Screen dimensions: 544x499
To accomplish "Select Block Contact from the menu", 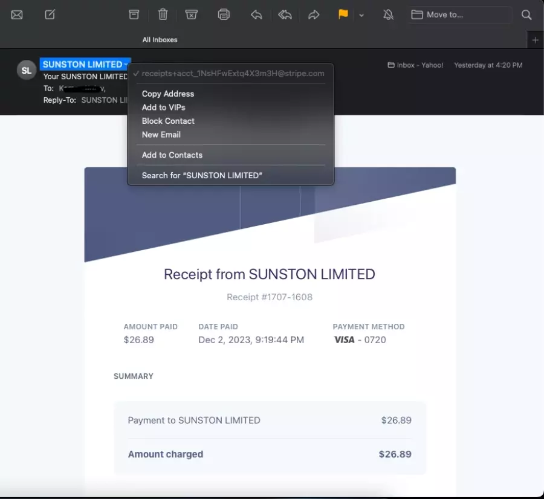I will click(168, 121).
